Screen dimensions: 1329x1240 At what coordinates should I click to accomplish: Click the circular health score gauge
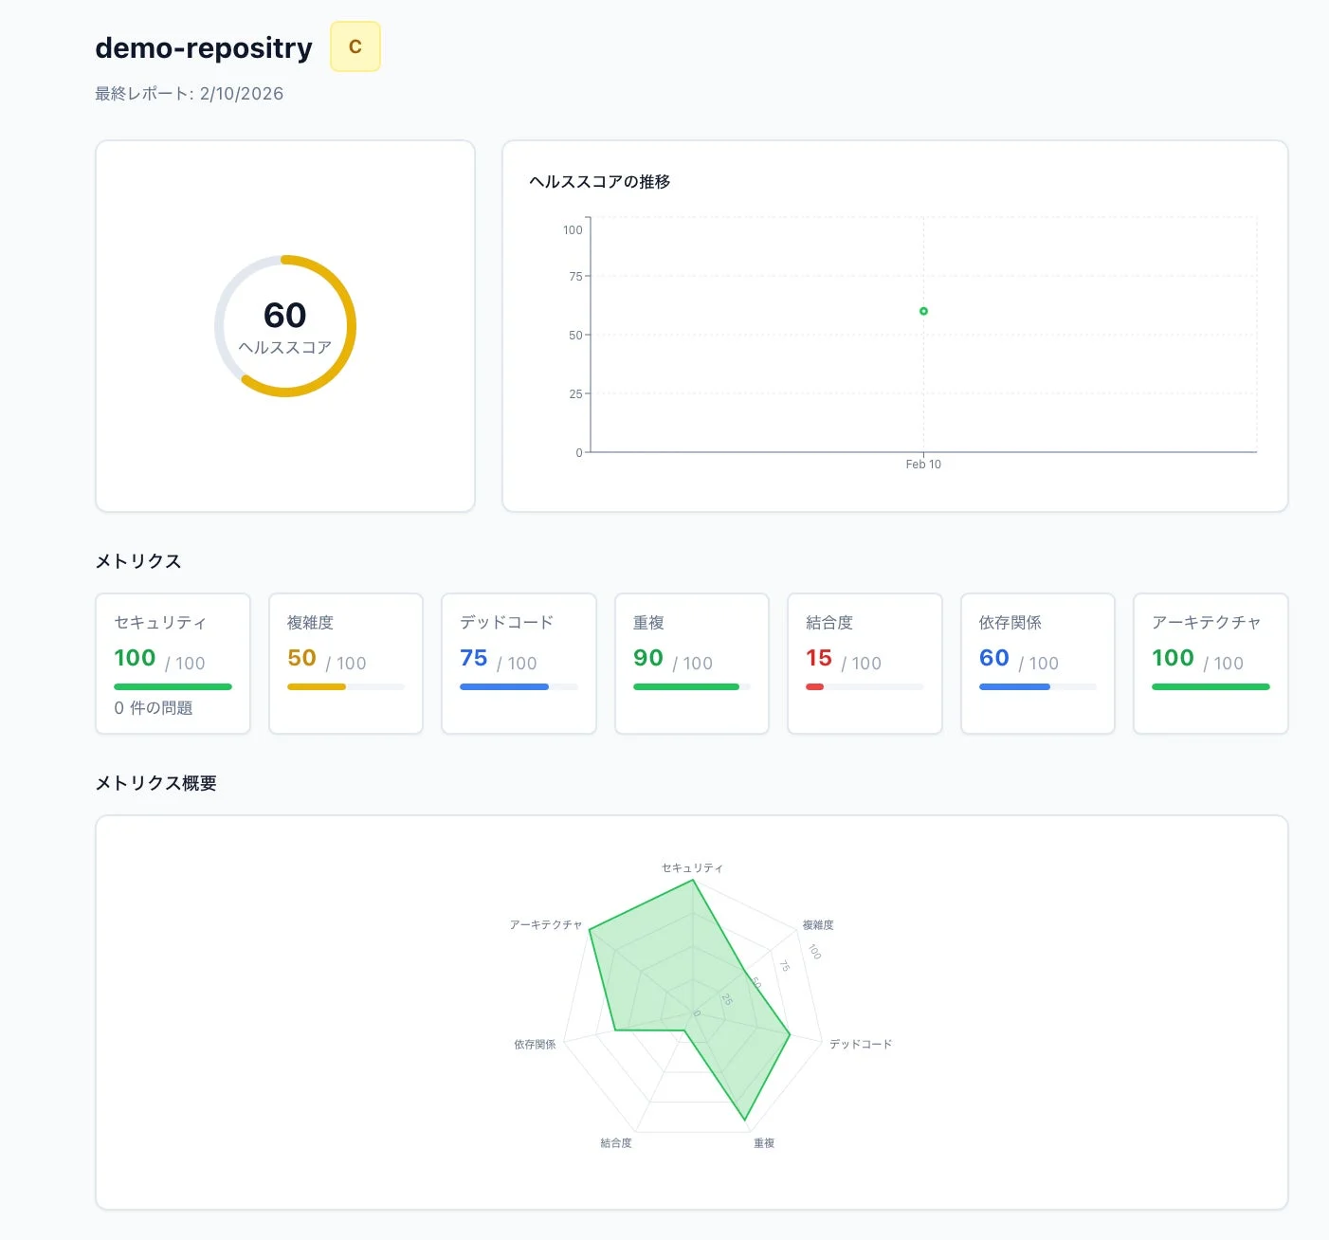click(x=285, y=326)
